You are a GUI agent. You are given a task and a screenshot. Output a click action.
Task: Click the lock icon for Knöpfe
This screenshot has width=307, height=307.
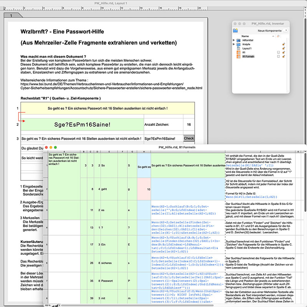pyautogui.click(x=284, y=44)
